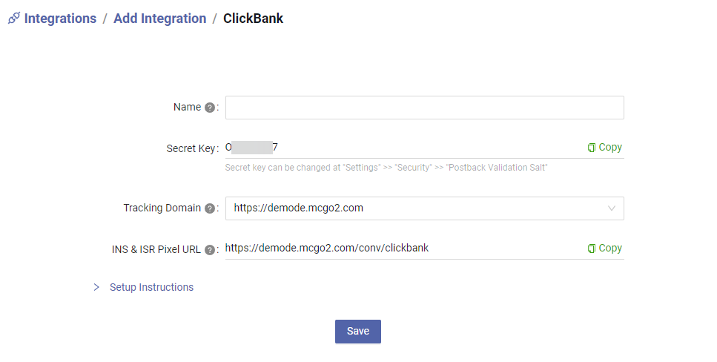Click the Integrations link icon in breadcrumb
717x362 pixels.
pyautogui.click(x=14, y=19)
